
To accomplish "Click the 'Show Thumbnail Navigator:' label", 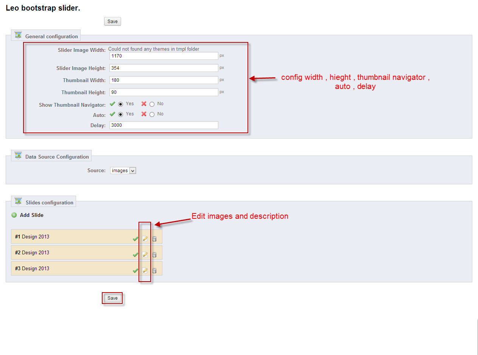I will [72, 105].
